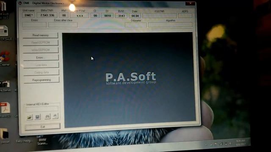
Task: Click the network signal tray icon
Action: pyautogui.click(x=221, y=144)
